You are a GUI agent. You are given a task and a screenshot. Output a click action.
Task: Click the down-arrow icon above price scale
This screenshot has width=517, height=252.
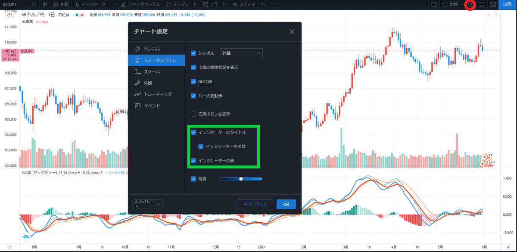489,15
